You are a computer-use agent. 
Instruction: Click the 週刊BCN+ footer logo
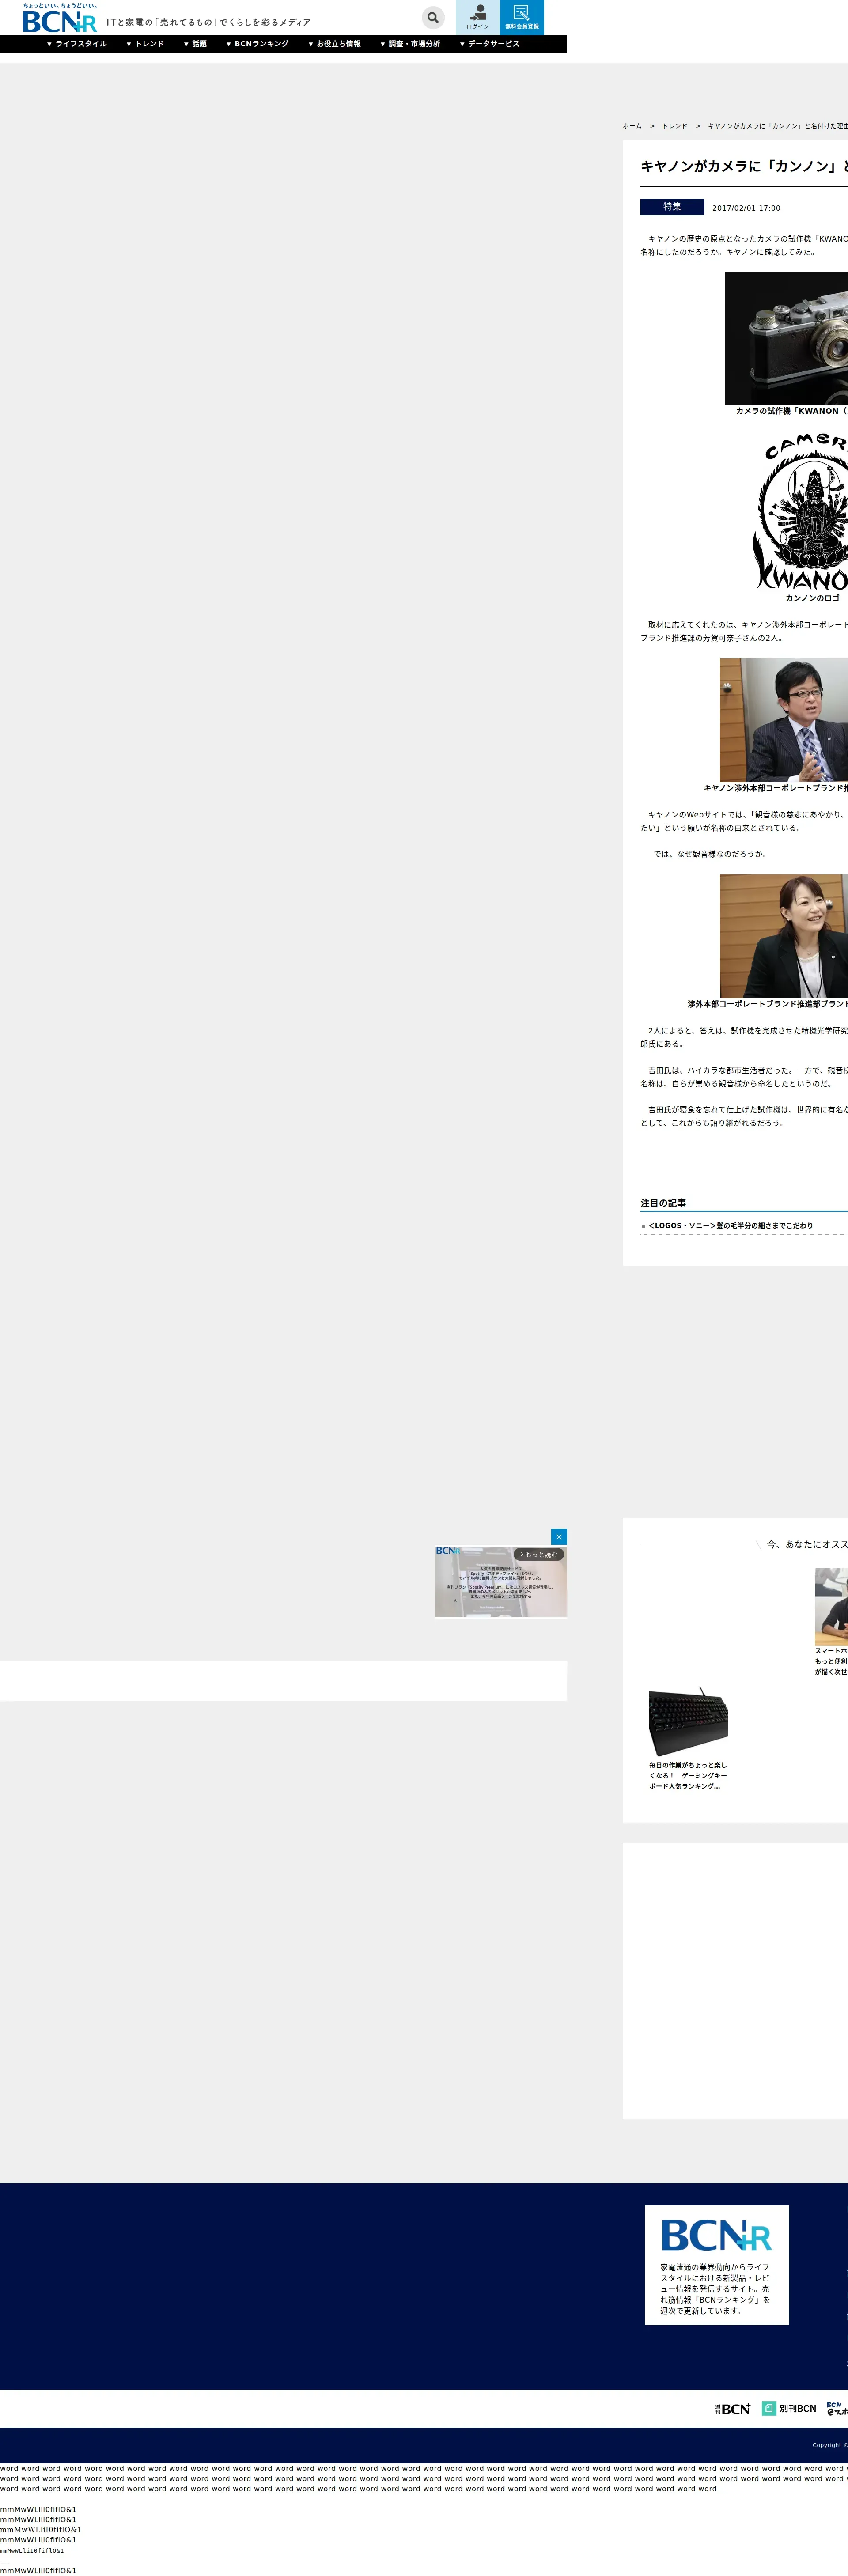pos(733,2408)
